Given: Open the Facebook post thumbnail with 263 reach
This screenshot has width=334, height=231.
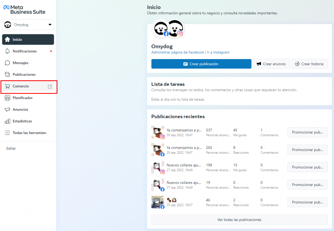Looking at the screenshot, I should pos(158,150).
